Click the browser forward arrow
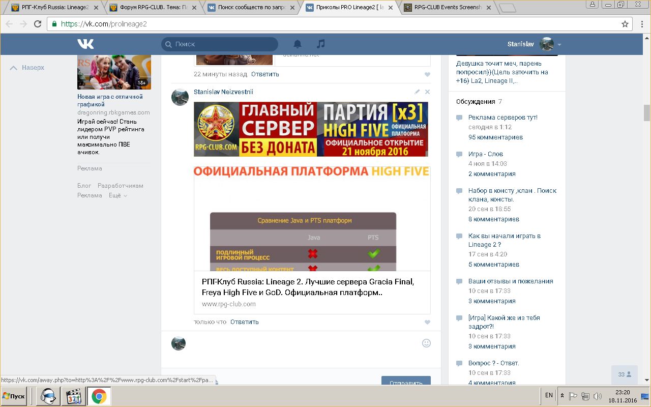Viewport: 651px width, 407px height. [23, 24]
